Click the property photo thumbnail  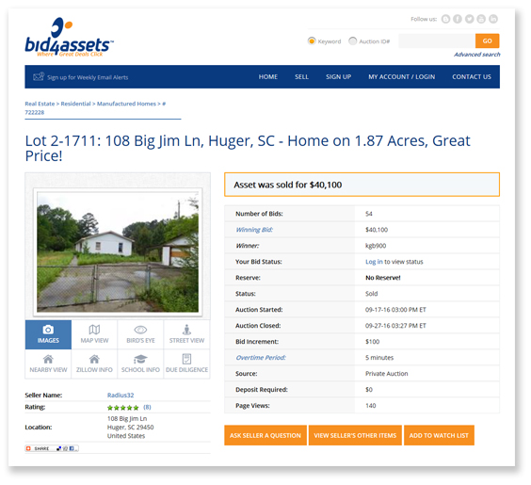(x=118, y=252)
